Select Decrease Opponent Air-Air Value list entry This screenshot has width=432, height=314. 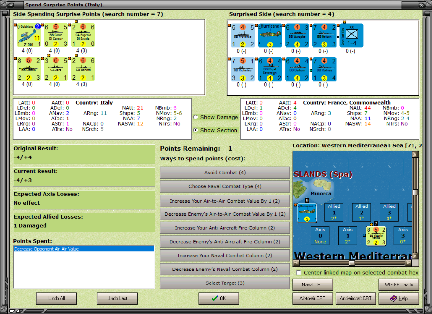[x=84, y=249]
